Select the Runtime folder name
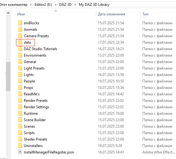 31,113
